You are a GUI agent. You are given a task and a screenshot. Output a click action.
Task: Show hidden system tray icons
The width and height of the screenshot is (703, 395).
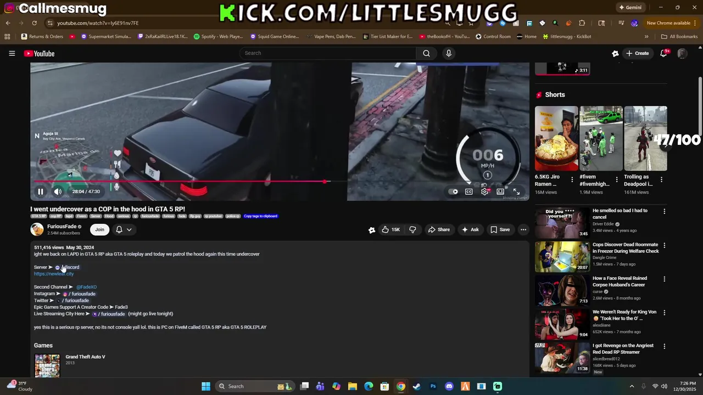(632, 386)
